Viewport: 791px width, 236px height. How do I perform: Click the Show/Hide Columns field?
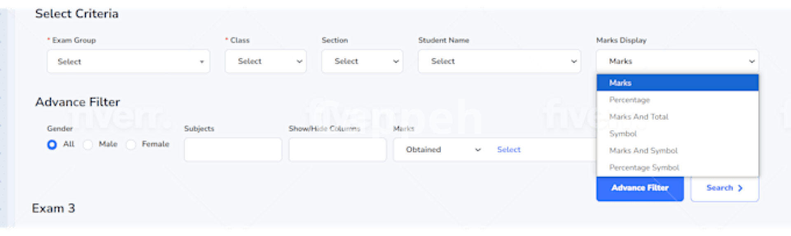click(x=337, y=150)
